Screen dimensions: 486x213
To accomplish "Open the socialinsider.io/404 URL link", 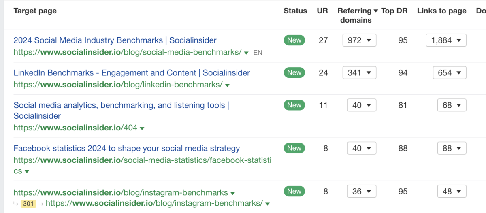I will (x=75, y=128).
